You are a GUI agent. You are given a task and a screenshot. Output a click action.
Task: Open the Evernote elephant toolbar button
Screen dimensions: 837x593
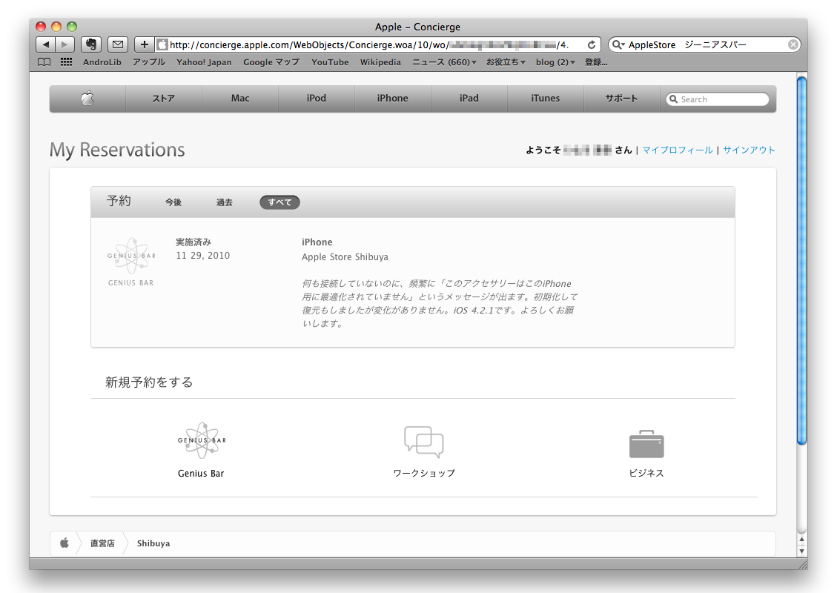(x=91, y=44)
